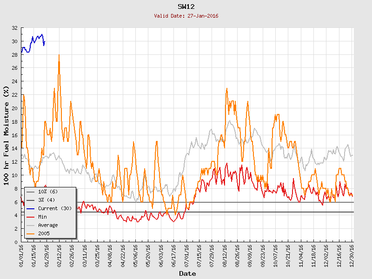372x279 pixels.
Task: Click the 08/12/16 date tick label
Action: [225, 254]
